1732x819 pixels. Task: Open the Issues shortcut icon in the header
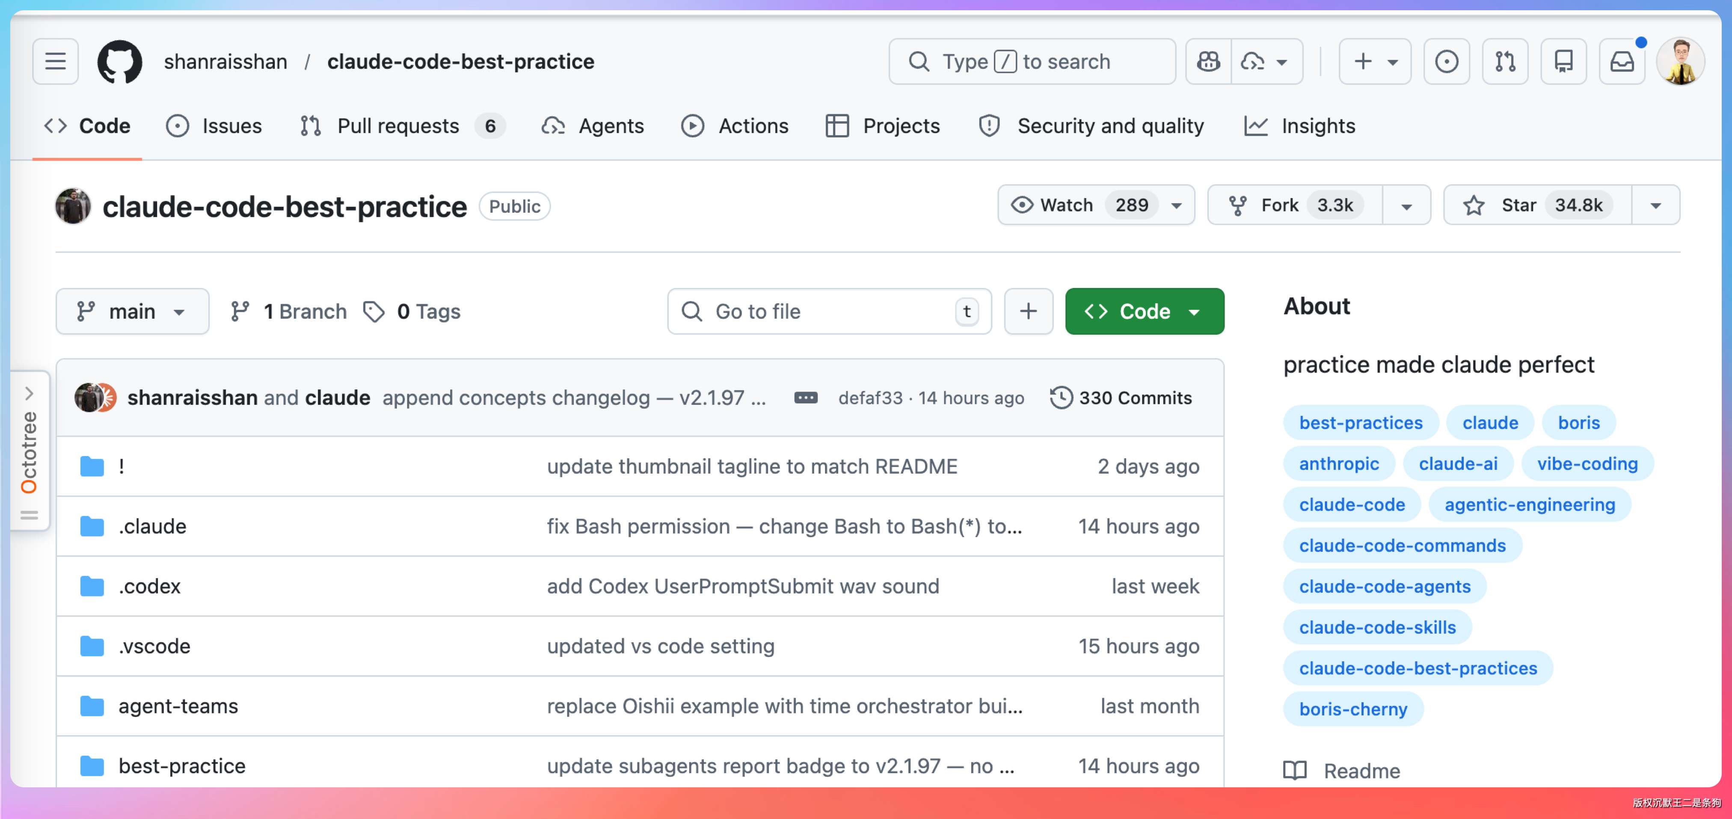pos(1446,61)
